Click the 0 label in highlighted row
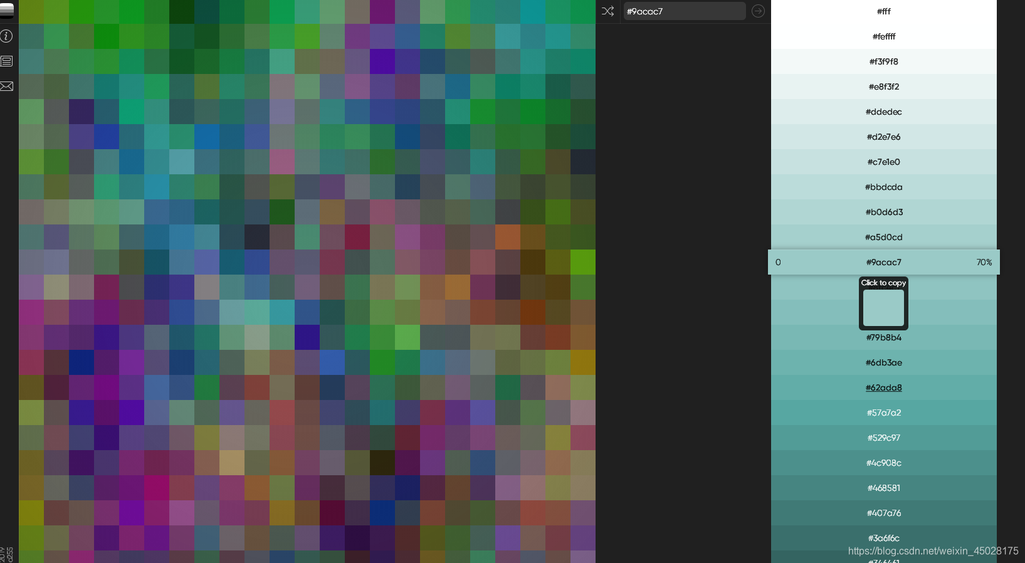This screenshot has height=563, width=1025. (x=778, y=262)
